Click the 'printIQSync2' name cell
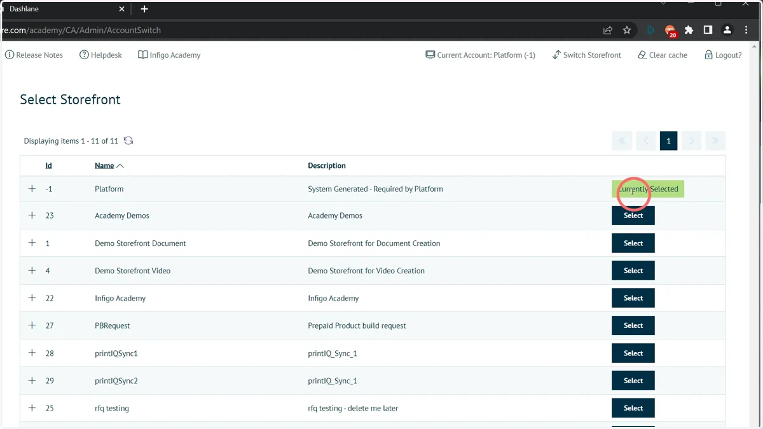This screenshot has width=763, height=429. 116,381
